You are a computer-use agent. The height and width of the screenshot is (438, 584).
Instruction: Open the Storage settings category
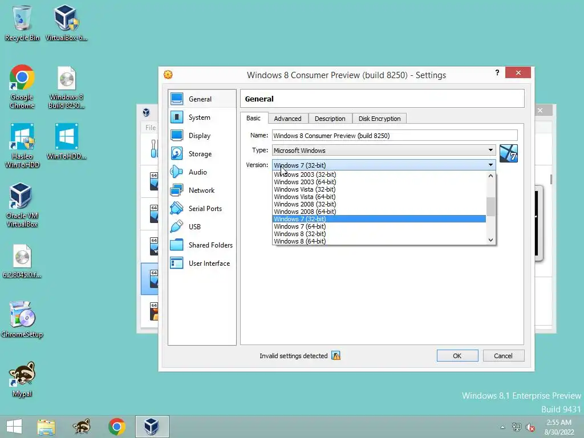click(x=201, y=154)
